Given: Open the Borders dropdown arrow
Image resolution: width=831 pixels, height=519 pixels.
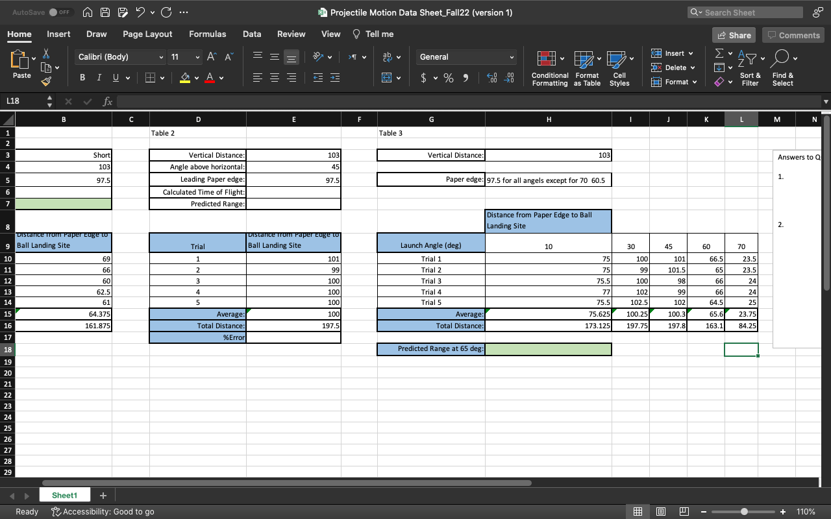Looking at the screenshot, I should [x=162, y=78].
